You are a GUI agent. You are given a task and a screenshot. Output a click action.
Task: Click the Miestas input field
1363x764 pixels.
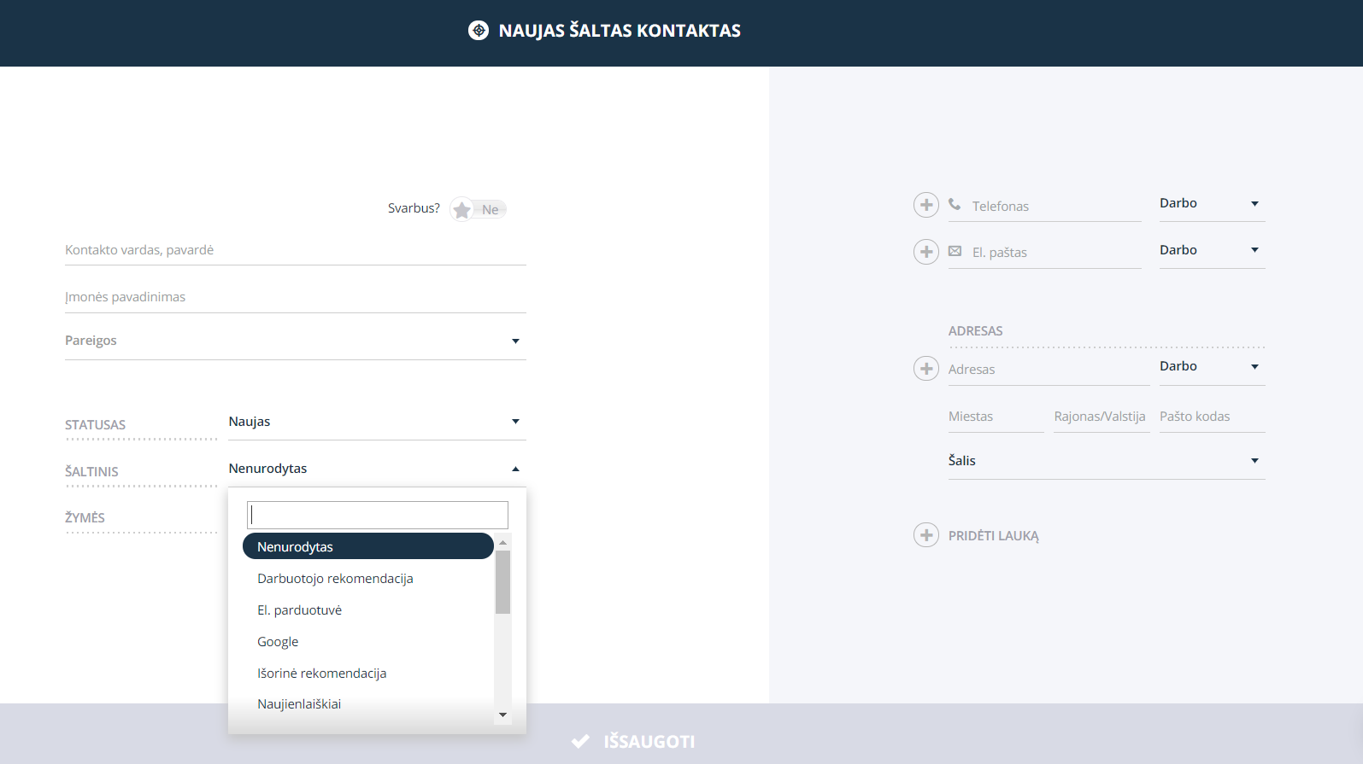(x=996, y=417)
